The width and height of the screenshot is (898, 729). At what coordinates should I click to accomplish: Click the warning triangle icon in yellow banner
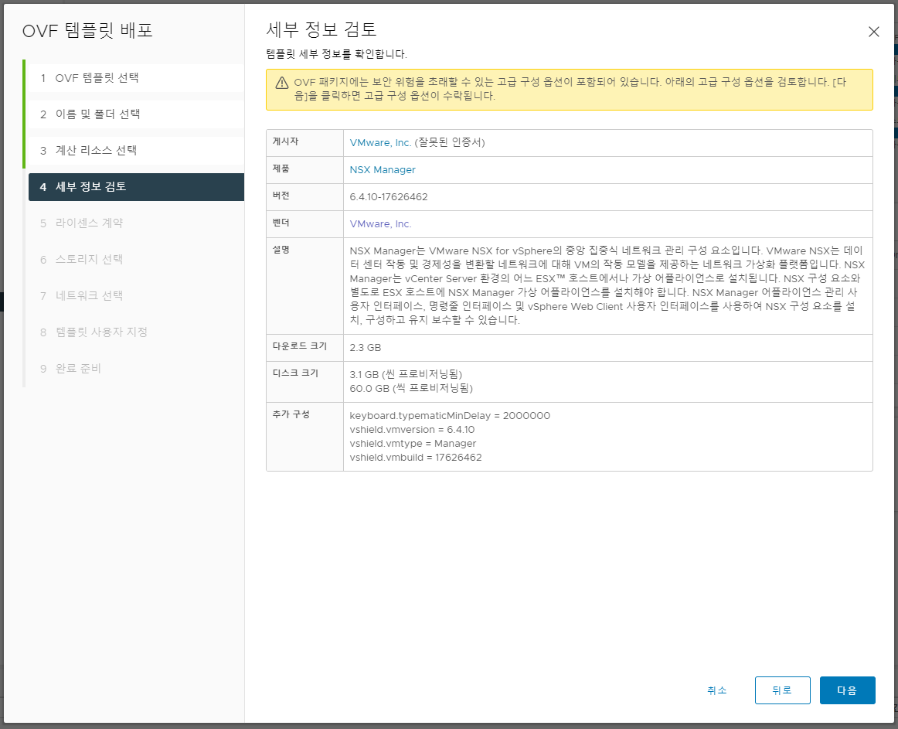click(282, 83)
